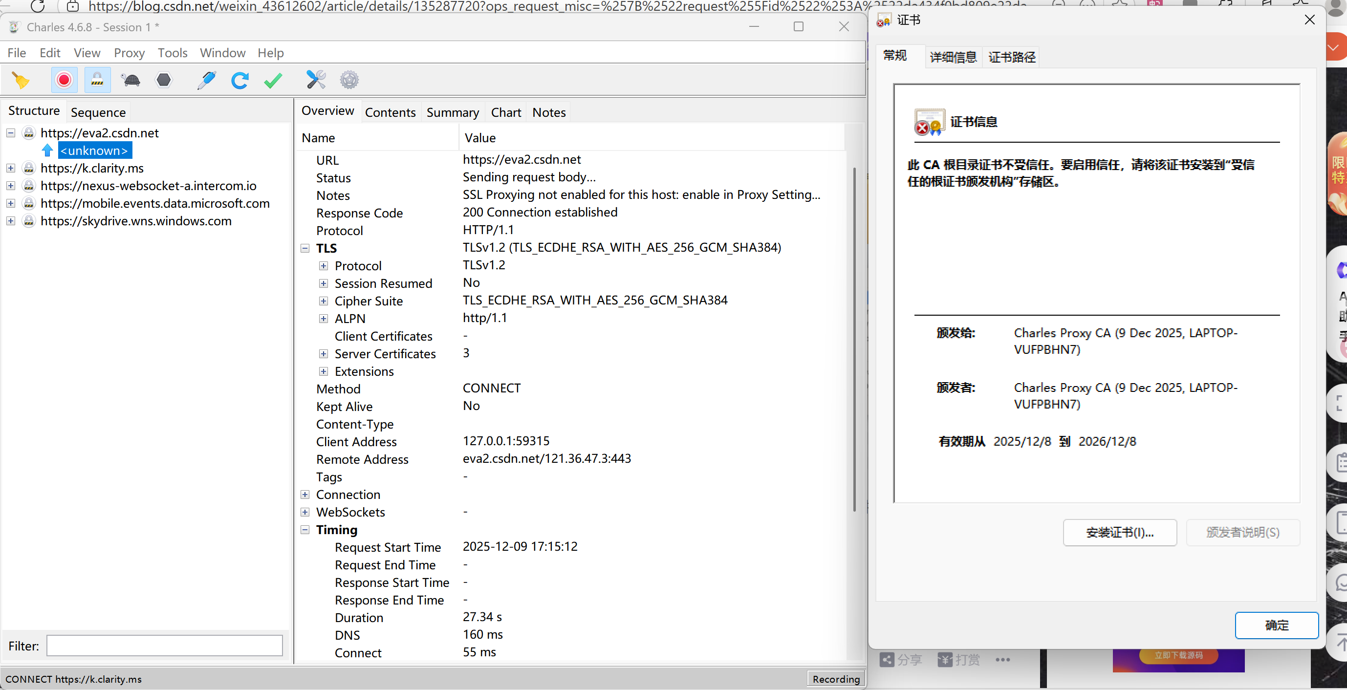Click the lock icon beside k.clarity.ms

click(29, 168)
